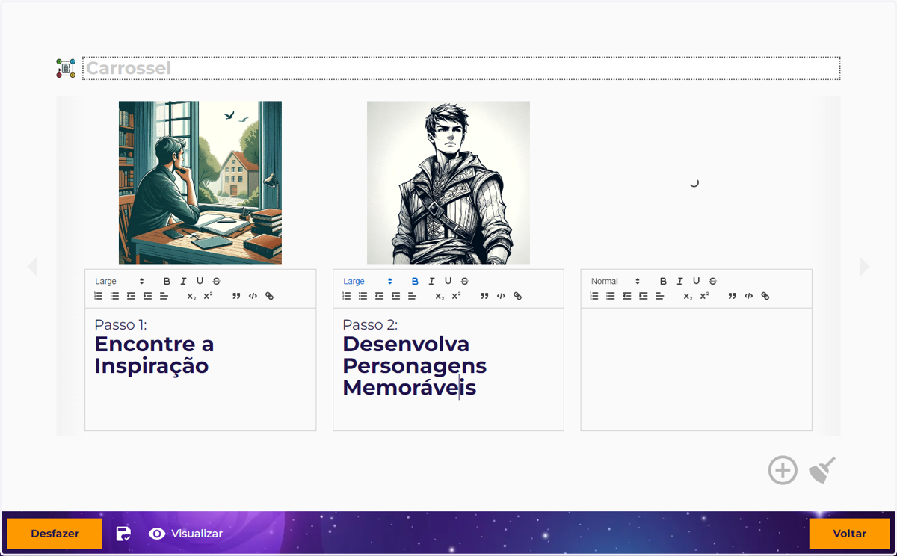
Task: Insert code block in the Passo 1 editor
Action: click(253, 297)
